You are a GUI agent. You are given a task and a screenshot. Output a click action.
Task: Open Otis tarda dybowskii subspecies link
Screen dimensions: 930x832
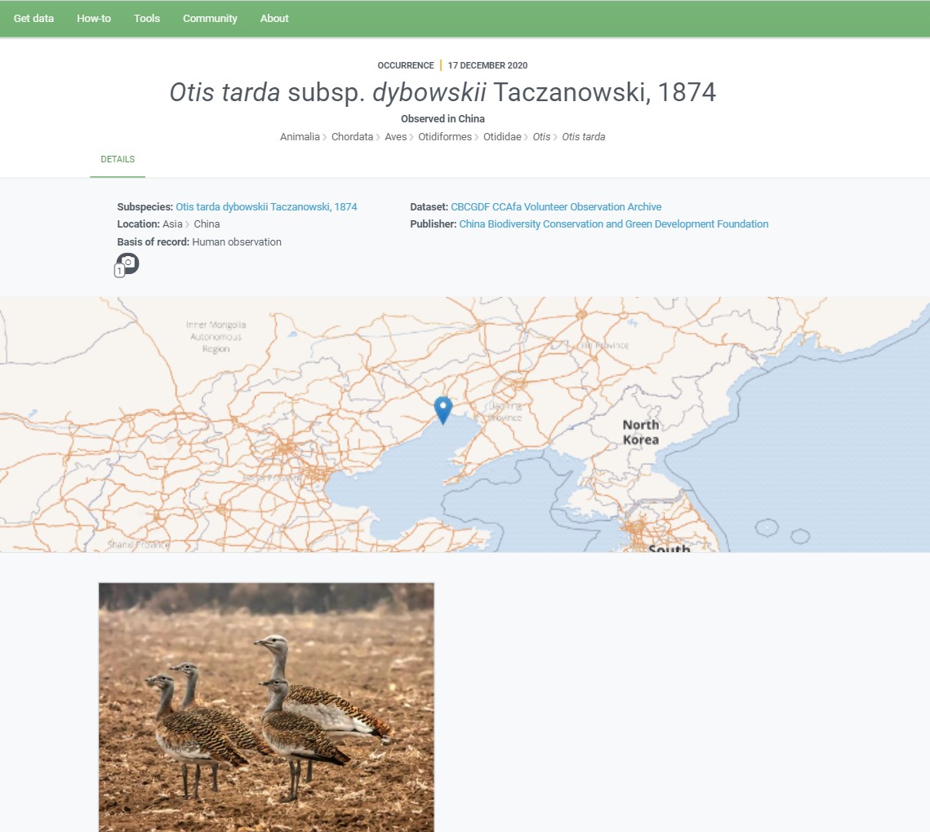point(266,207)
